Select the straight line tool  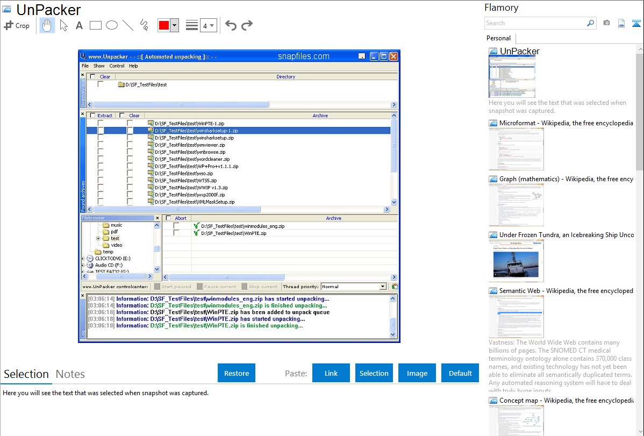[128, 25]
